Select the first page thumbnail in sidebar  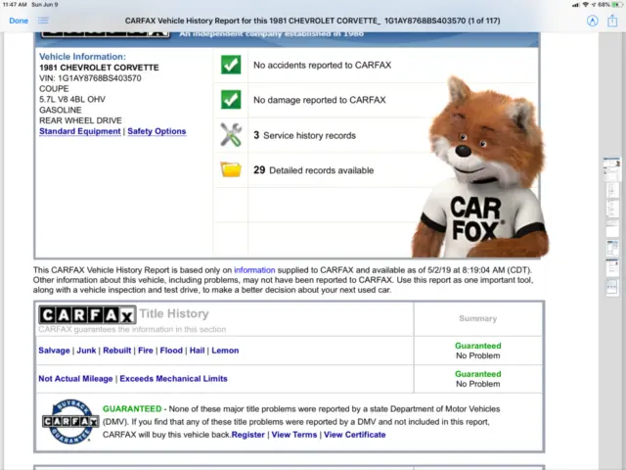pos(611,167)
